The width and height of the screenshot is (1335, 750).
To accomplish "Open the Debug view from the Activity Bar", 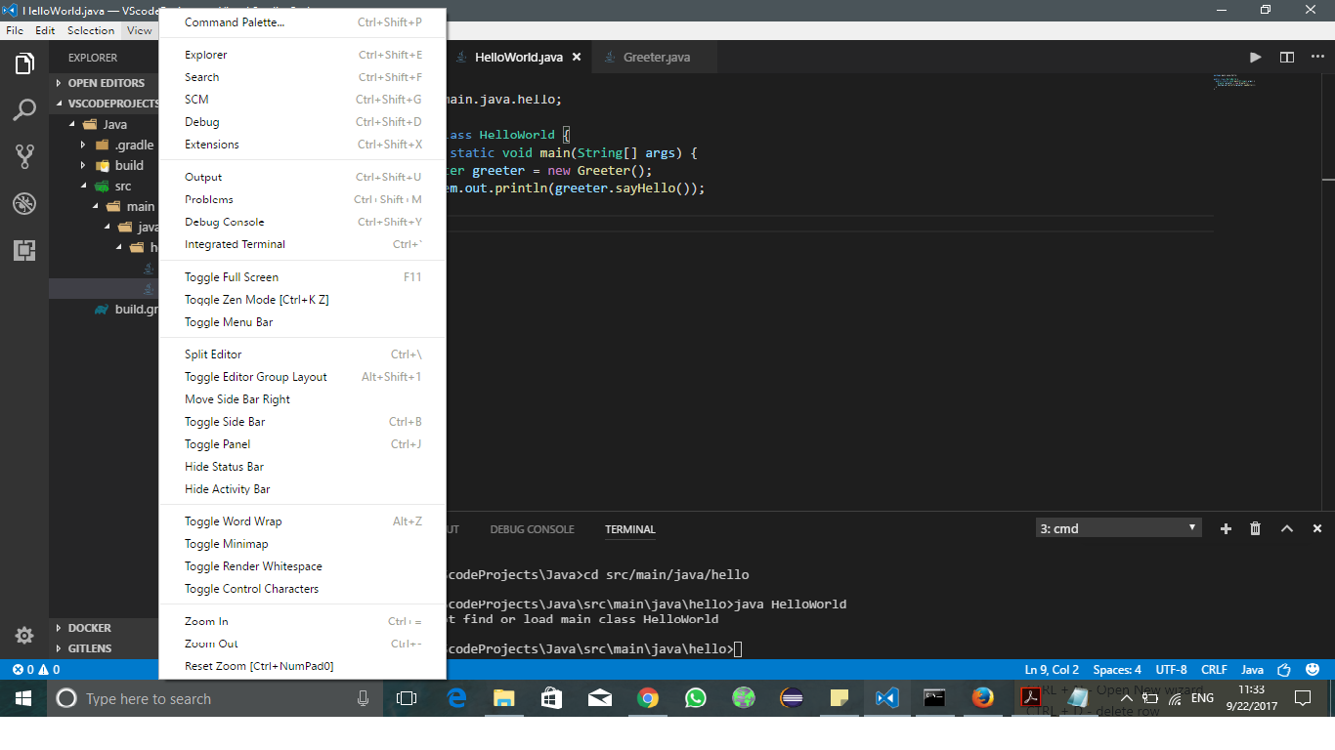I will [x=23, y=203].
